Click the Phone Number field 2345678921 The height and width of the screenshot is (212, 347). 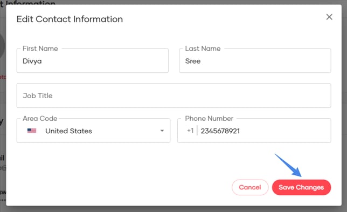254,131
